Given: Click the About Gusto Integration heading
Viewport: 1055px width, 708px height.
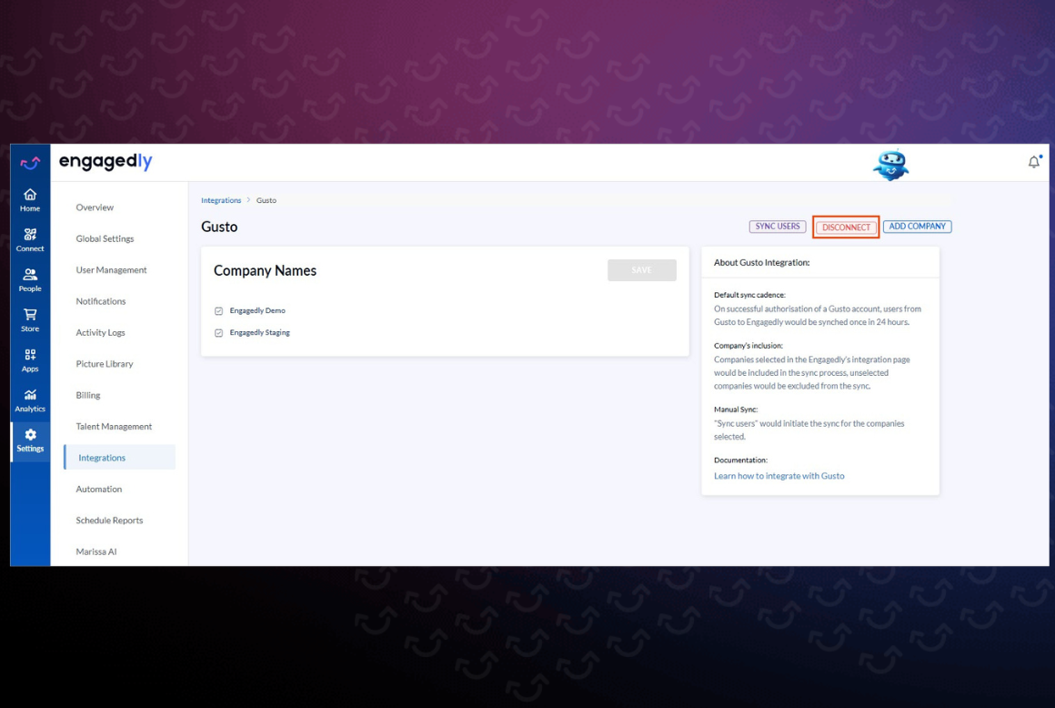Looking at the screenshot, I should [761, 263].
